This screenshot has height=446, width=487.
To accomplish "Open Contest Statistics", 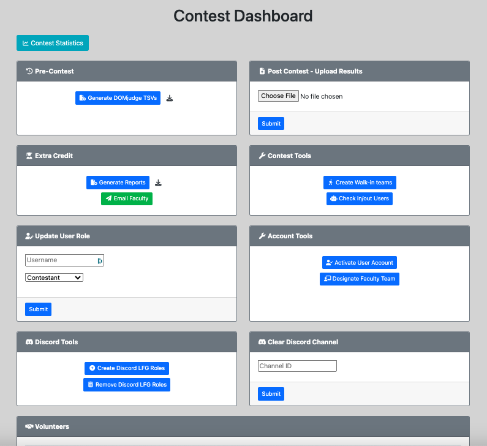I will pyautogui.click(x=53, y=43).
